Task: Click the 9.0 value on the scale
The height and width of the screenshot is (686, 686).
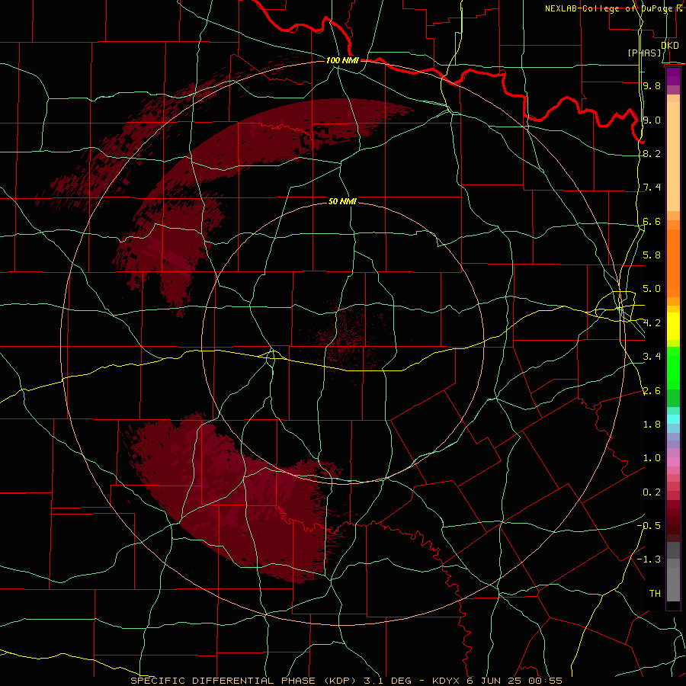Action: click(x=652, y=120)
